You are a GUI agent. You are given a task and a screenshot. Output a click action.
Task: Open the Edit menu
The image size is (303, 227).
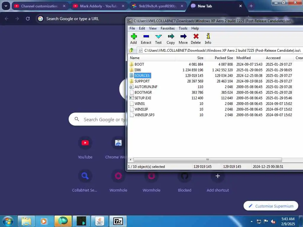(142, 28)
